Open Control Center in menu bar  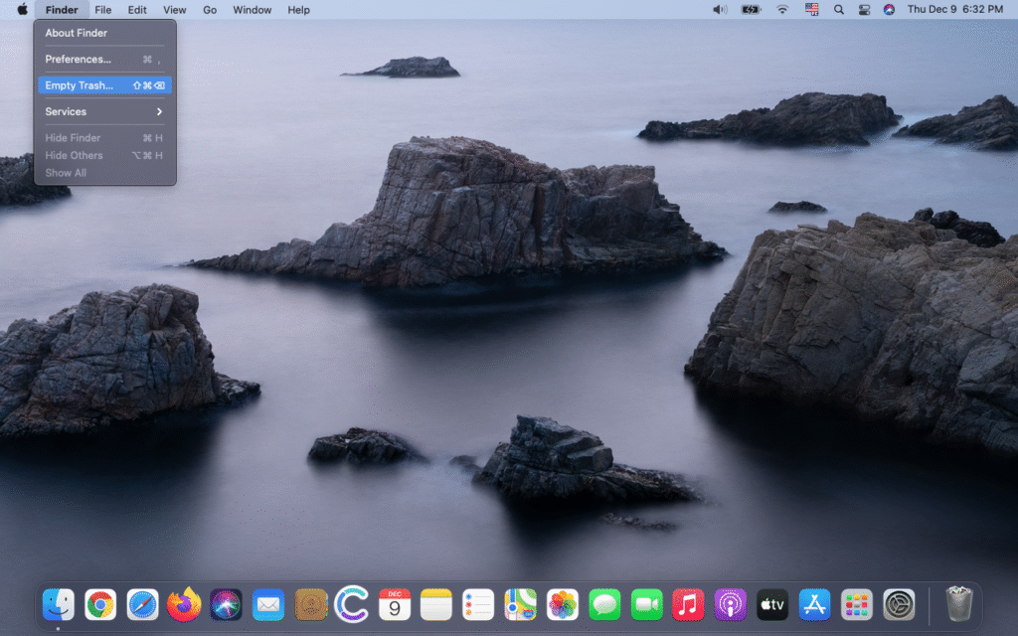[864, 10]
